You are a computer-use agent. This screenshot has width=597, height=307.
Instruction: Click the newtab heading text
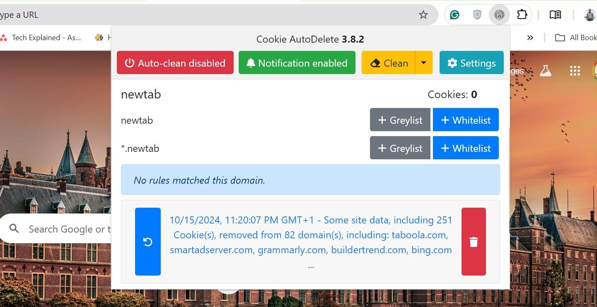[141, 95]
